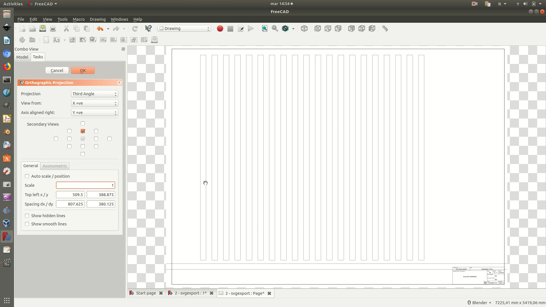Click the Fit all zoom icon

265,28
